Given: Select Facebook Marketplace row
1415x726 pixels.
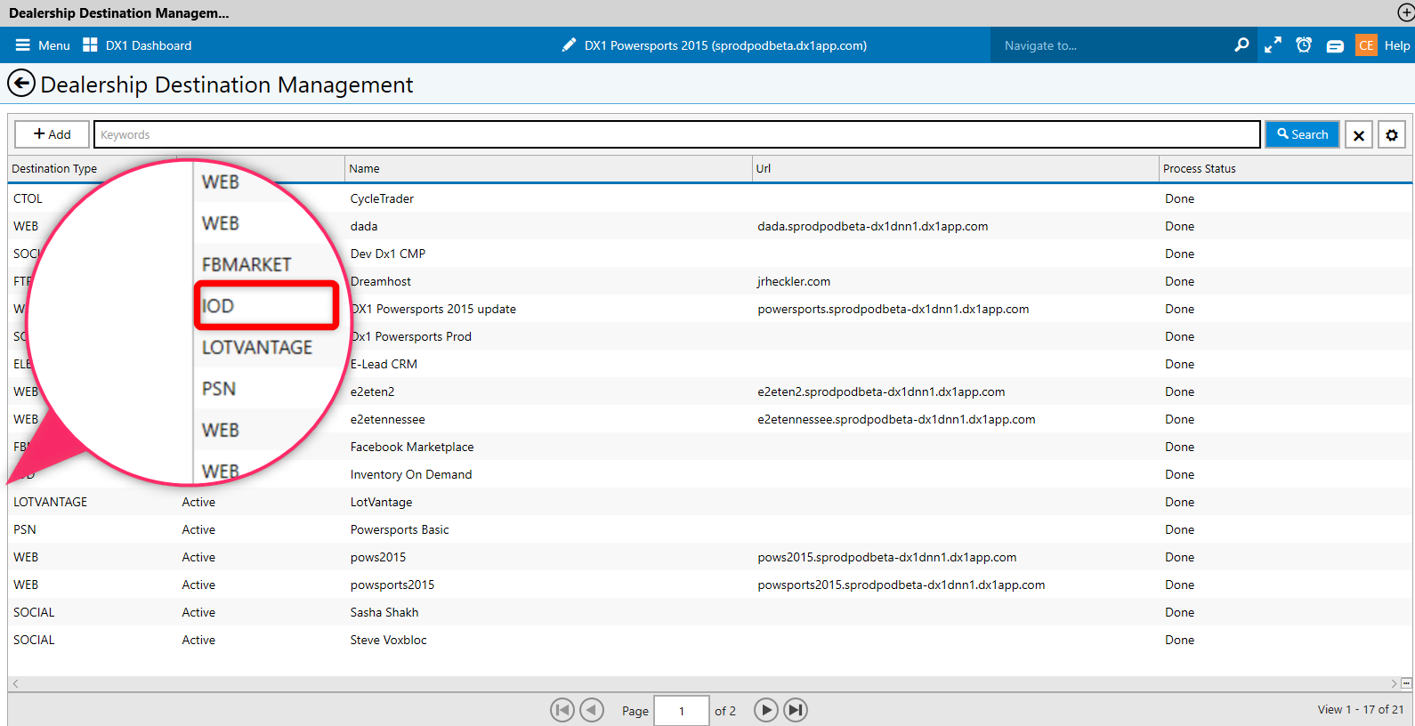Looking at the screenshot, I should [x=710, y=447].
